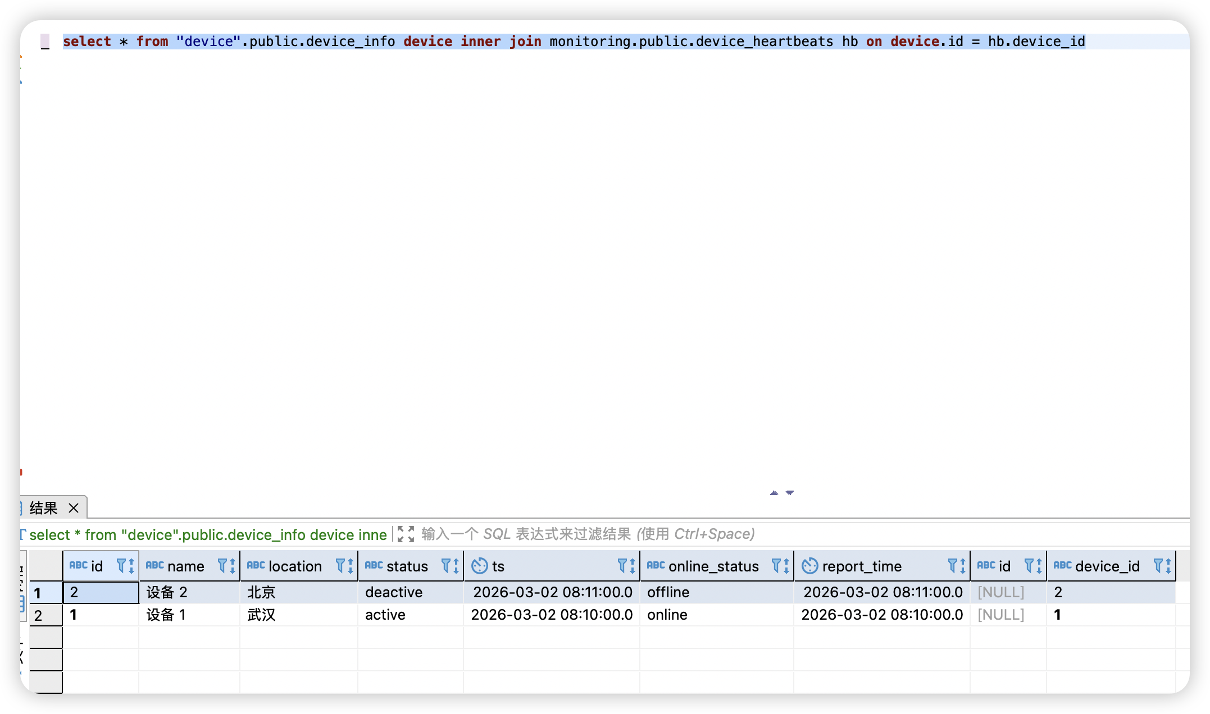Open filter icon on status column
This screenshot has height=714, width=1210.
point(446,566)
